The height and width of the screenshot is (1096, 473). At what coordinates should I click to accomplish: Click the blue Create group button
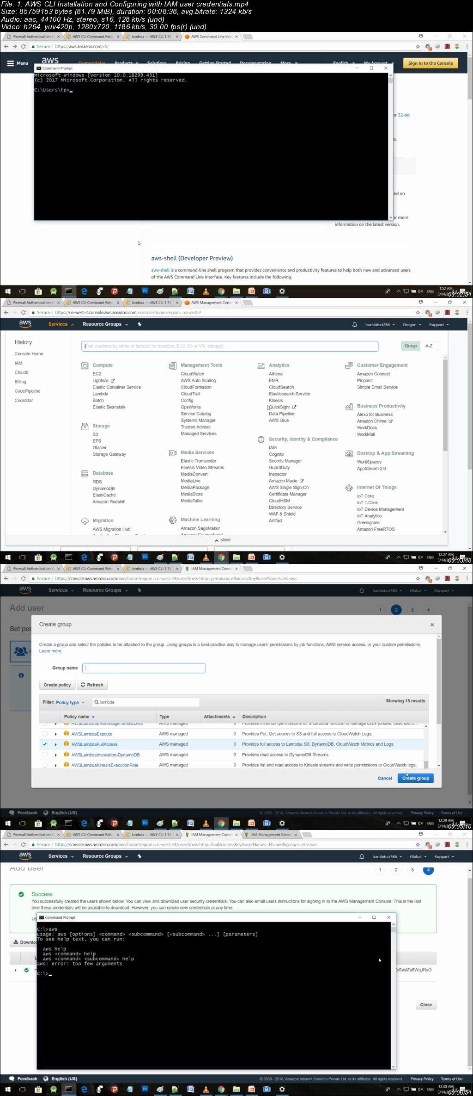(x=416, y=778)
